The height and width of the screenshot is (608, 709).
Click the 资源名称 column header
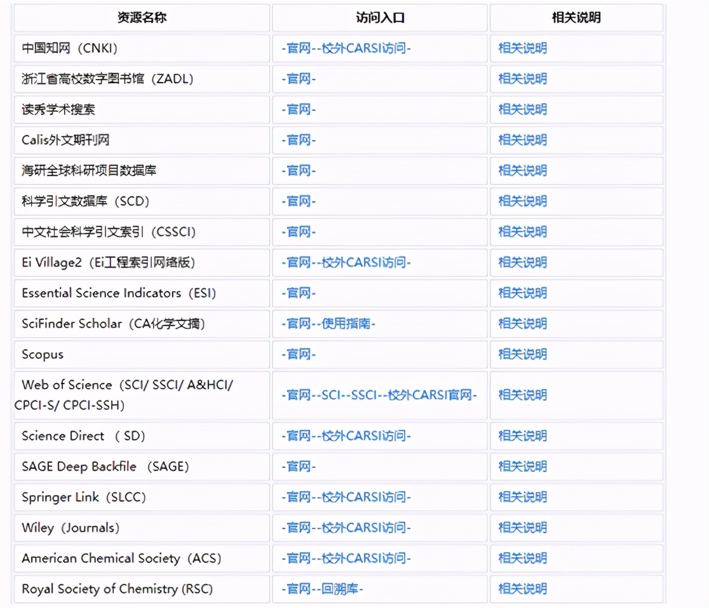[142, 18]
